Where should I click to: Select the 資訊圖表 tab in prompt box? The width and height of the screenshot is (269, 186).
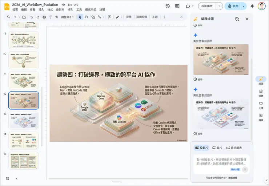coord(234,148)
